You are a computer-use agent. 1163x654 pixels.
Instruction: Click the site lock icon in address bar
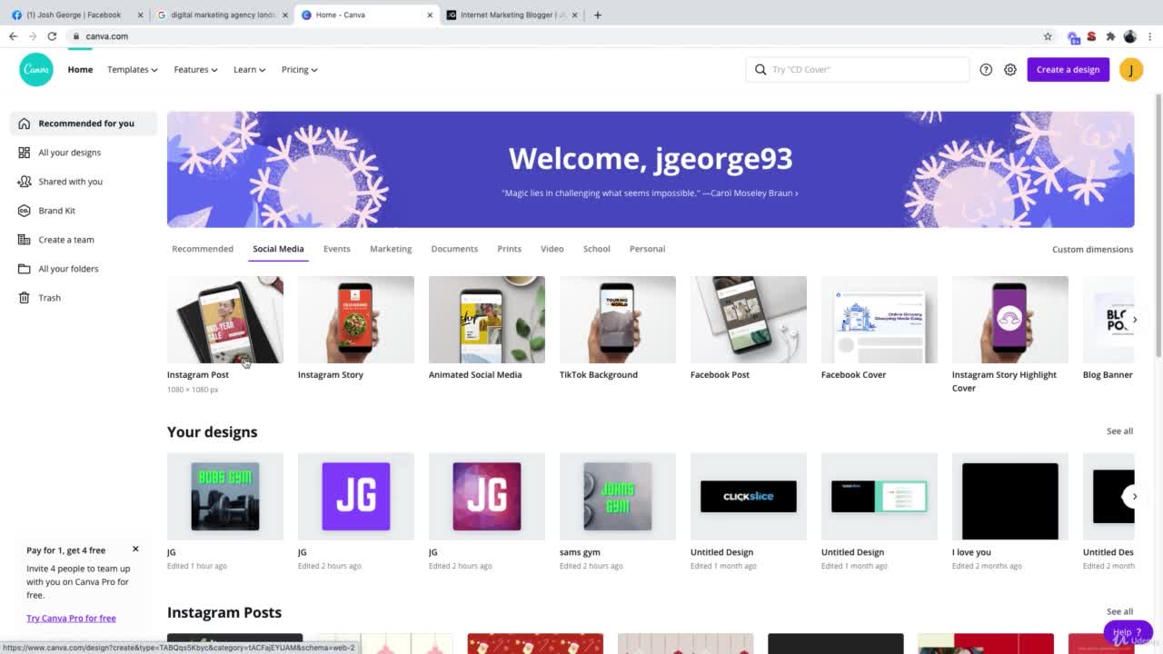(76, 36)
